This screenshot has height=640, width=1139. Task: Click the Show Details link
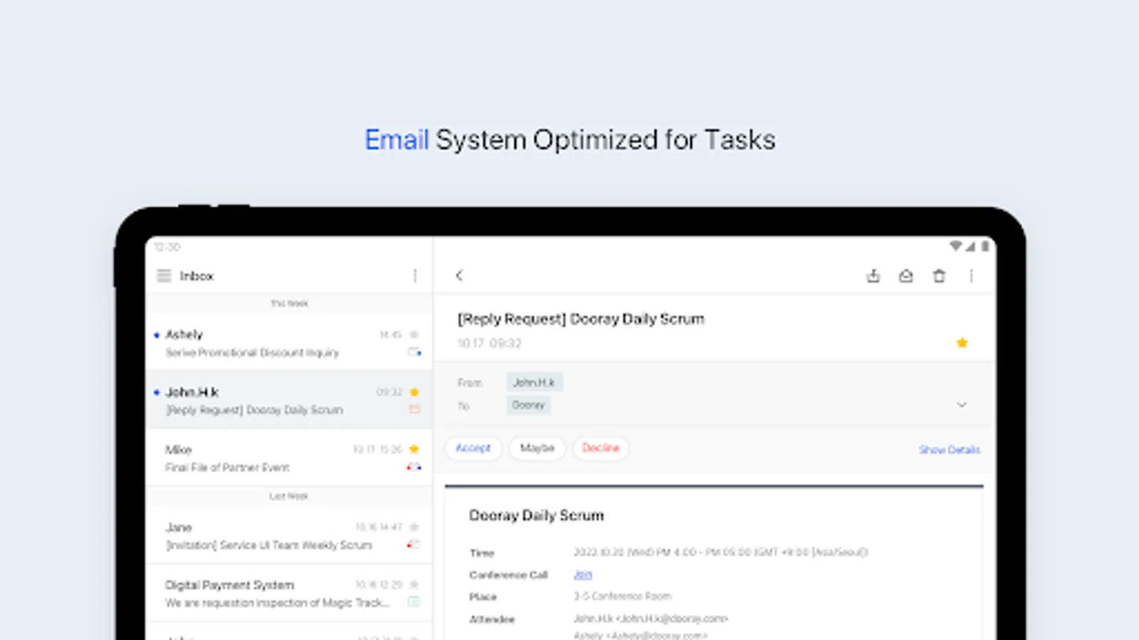pos(950,449)
